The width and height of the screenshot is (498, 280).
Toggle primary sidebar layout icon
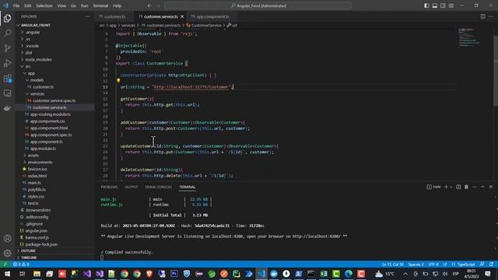[x=426, y=5]
